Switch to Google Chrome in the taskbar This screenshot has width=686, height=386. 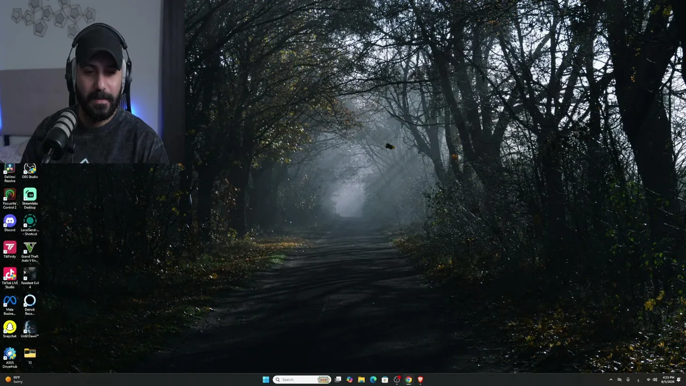(408, 380)
